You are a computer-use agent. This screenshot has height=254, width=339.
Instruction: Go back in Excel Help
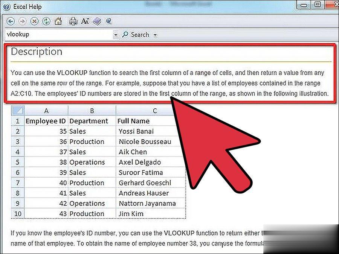click(x=11, y=21)
